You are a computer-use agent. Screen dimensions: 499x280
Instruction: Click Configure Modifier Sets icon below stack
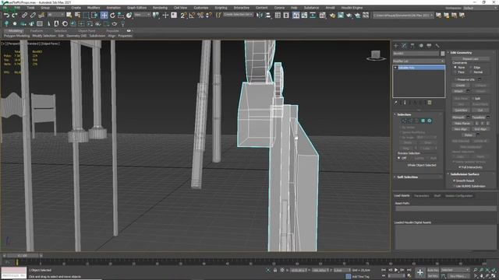point(430,103)
